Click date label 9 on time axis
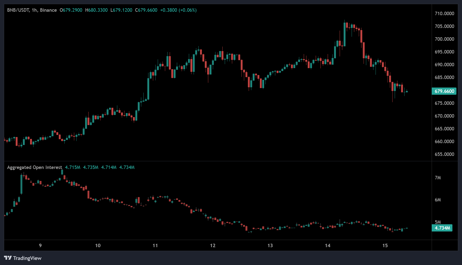The image size is (462, 265). click(x=40, y=245)
